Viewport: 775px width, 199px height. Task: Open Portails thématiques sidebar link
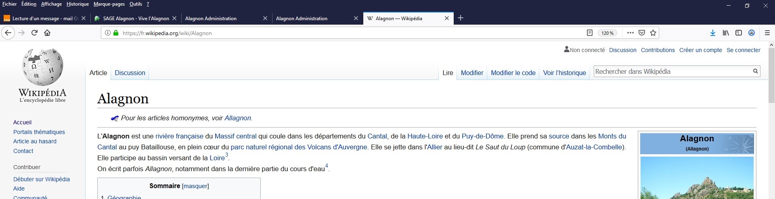[39, 132]
